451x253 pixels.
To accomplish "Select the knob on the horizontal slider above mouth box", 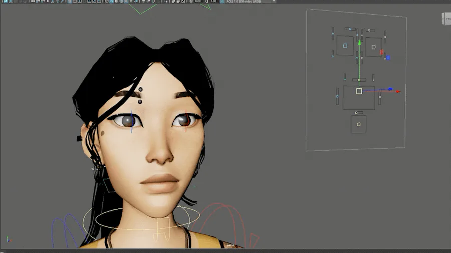I will (x=359, y=80).
